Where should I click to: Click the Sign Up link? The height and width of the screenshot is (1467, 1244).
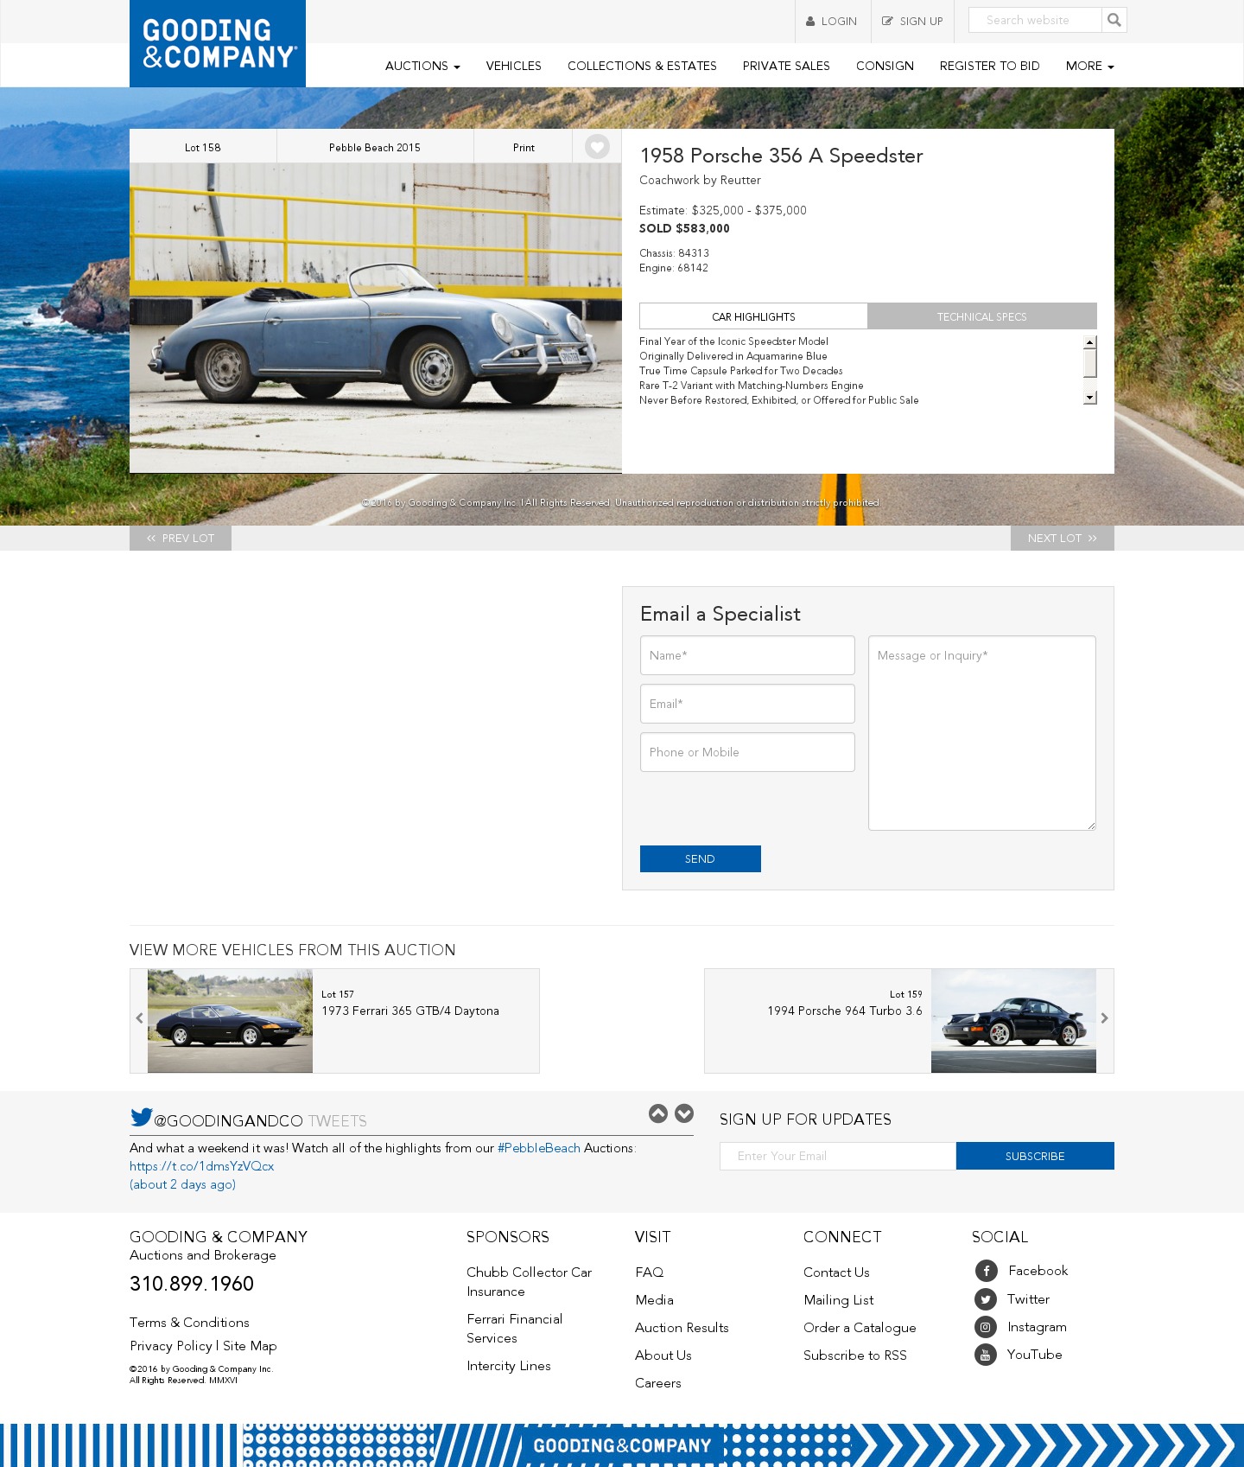coord(912,21)
